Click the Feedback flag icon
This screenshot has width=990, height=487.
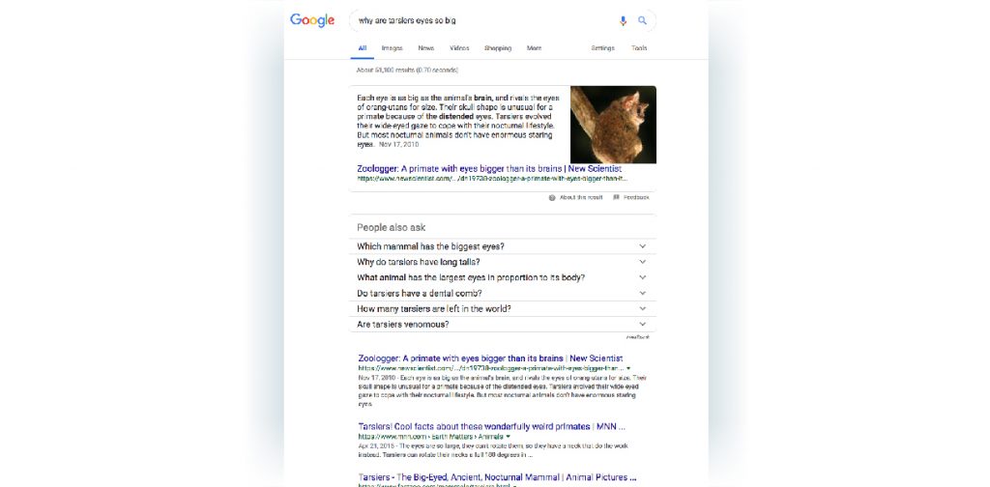616,197
